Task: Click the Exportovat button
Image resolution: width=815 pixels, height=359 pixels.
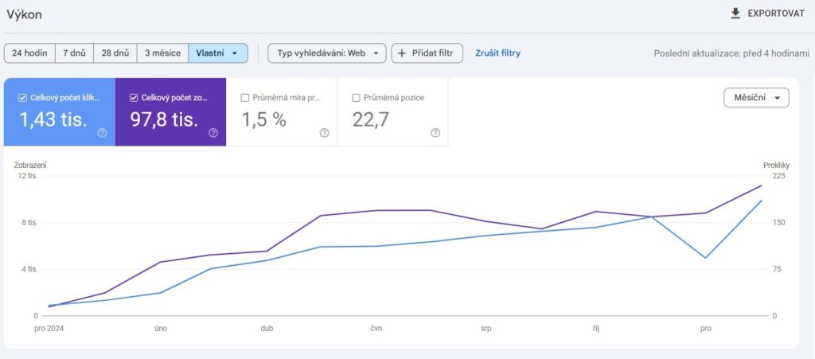Action: pos(769,14)
